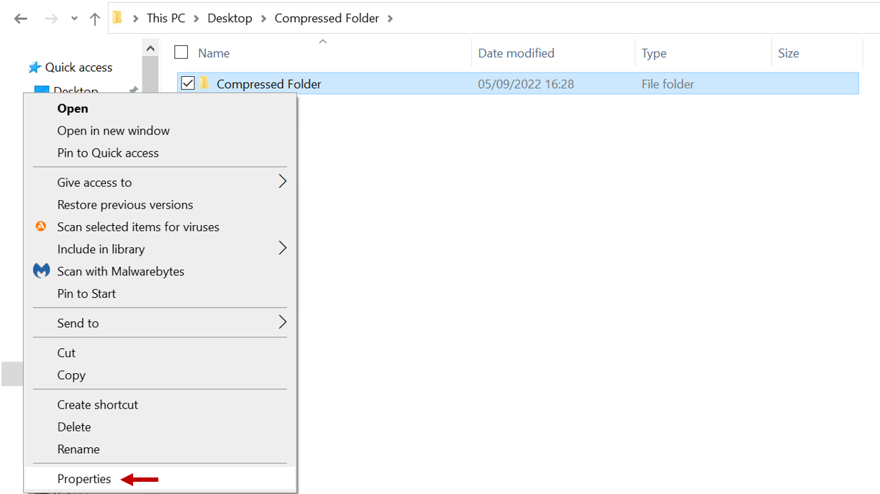The height and width of the screenshot is (494, 880).
Task: Click the File folder type cell
Action: click(668, 84)
